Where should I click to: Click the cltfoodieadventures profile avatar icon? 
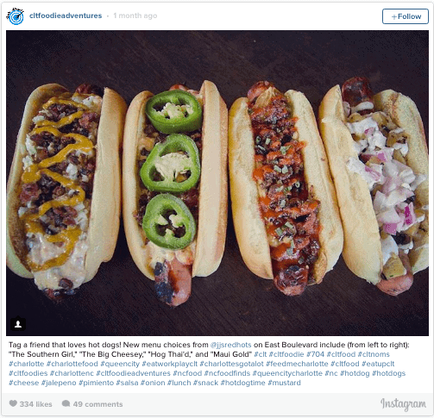click(x=16, y=16)
